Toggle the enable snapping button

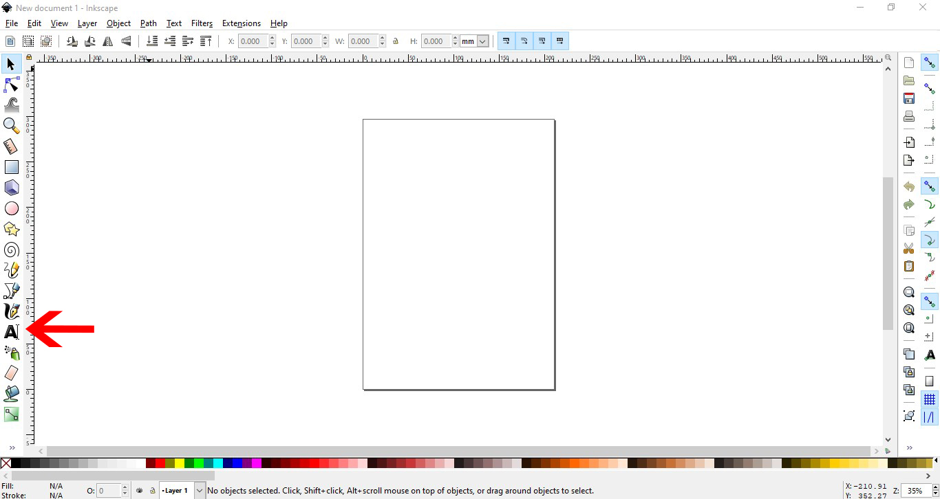930,63
